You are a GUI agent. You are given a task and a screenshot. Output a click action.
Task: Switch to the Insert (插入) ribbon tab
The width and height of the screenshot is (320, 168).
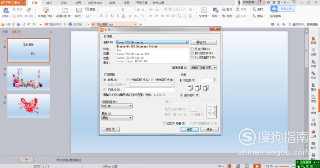coord(49,3)
